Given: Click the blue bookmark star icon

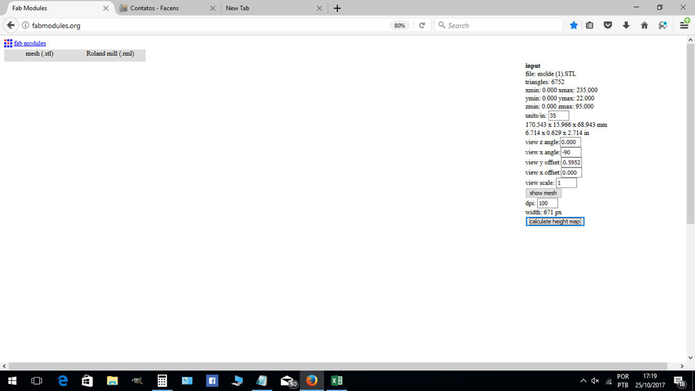Looking at the screenshot, I should [574, 25].
